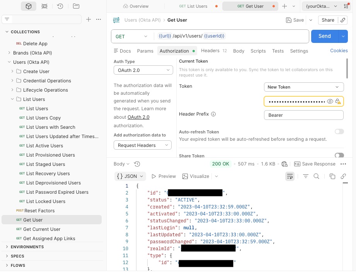Open the Headers tab

point(214,51)
